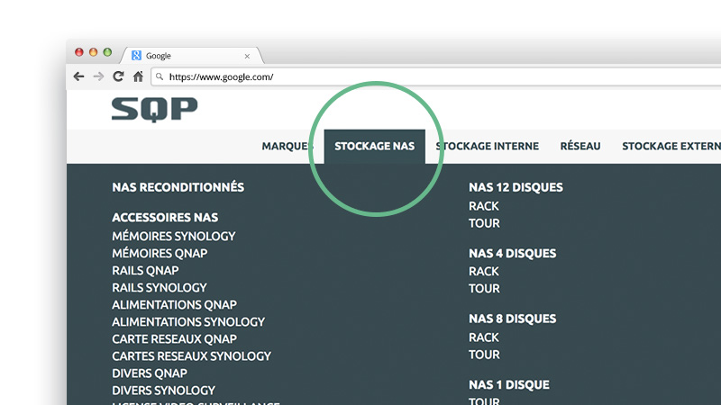Image resolution: width=721 pixels, height=405 pixels.
Task: Select ALIMENTATIONS SYNOLOGY link
Action: tap(188, 322)
